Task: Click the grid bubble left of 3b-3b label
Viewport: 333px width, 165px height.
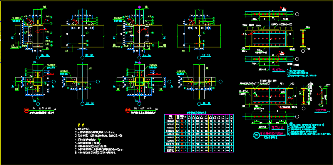Action: click(x=82, y=57)
